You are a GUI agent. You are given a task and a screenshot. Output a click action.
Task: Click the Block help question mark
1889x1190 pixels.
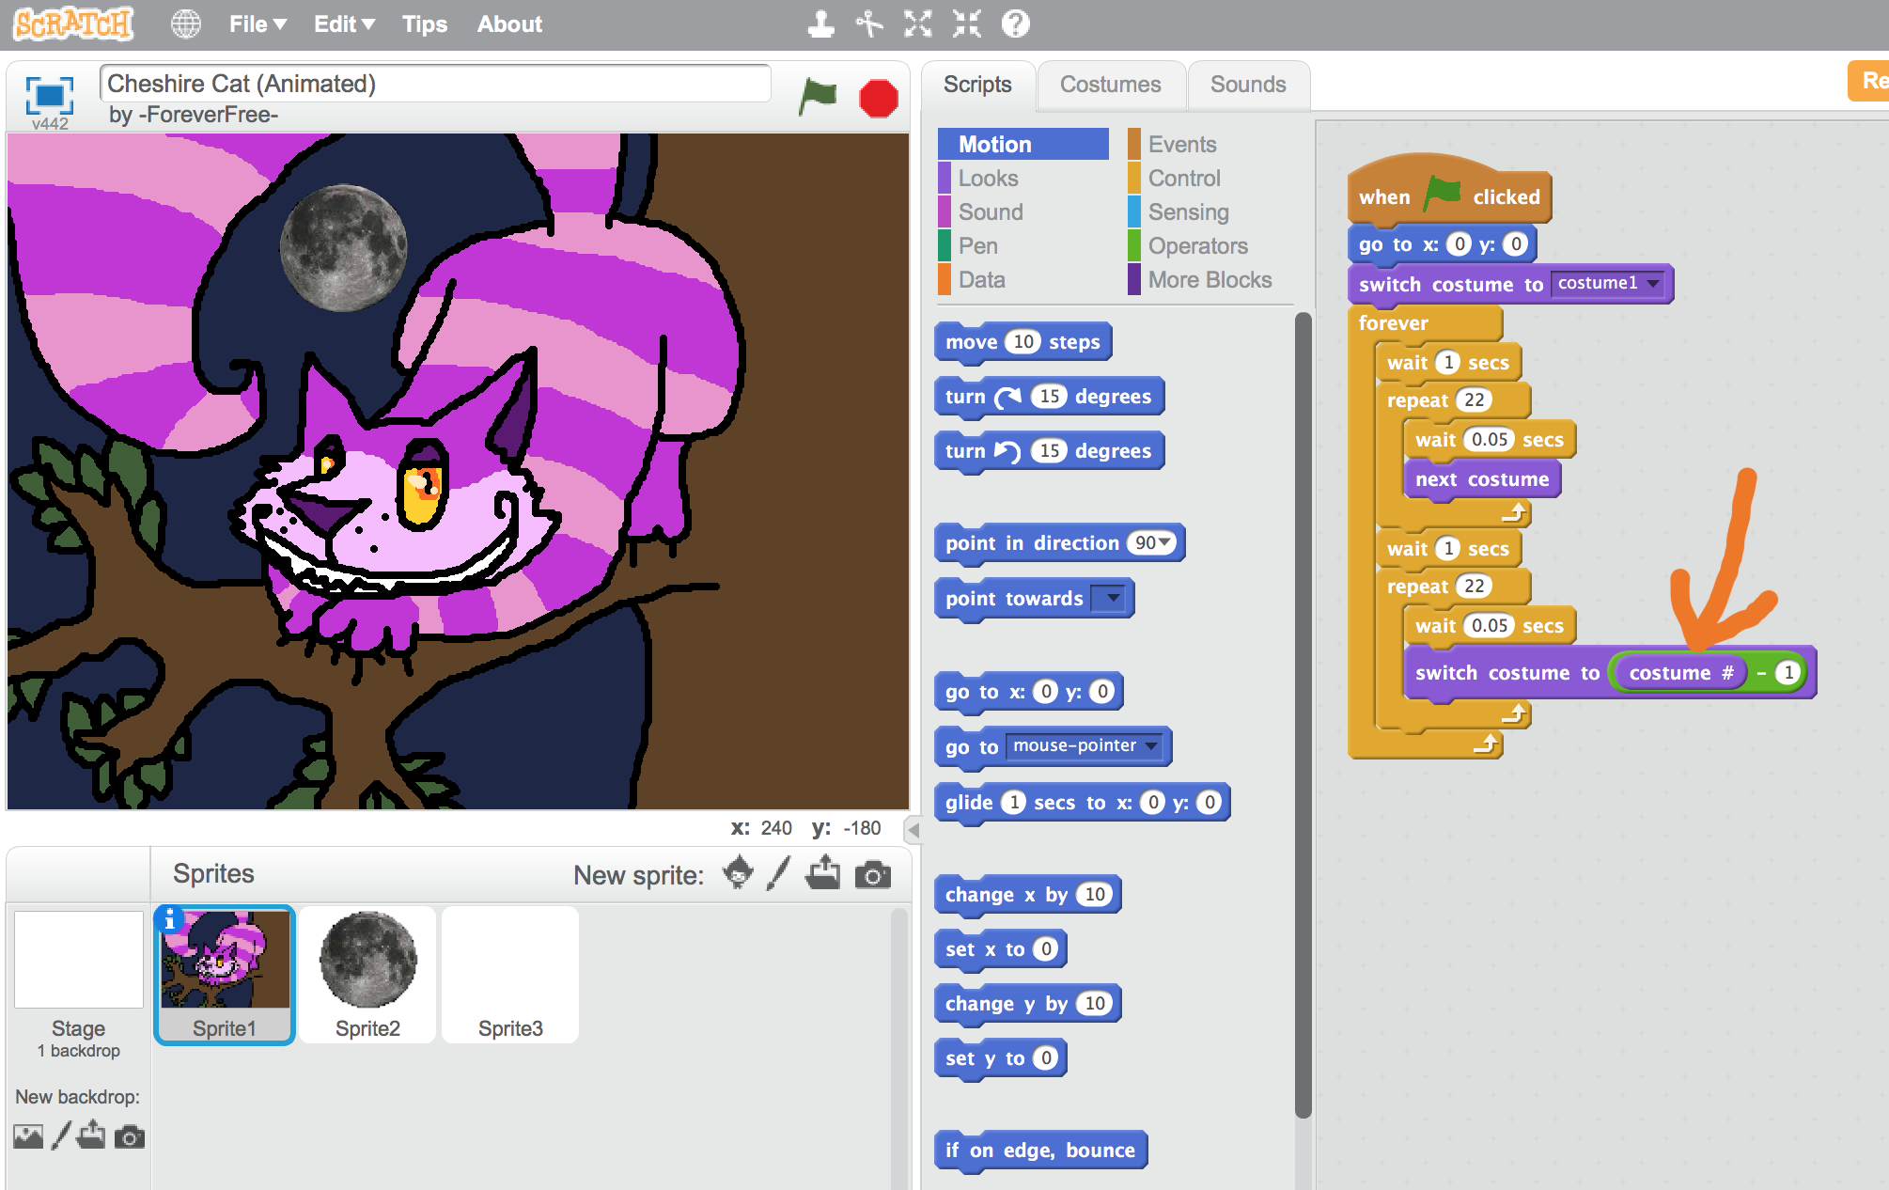(x=1015, y=24)
